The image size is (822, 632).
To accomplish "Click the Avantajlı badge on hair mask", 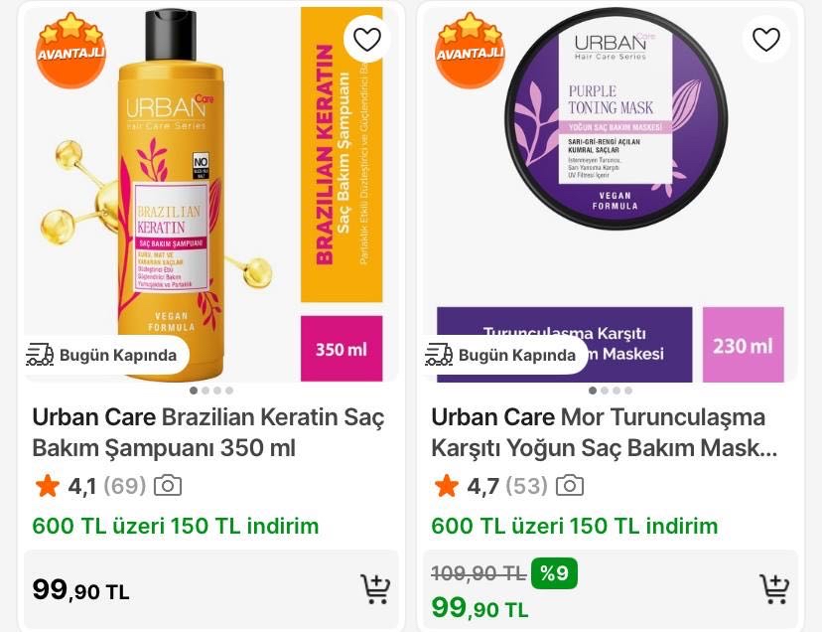I will (x=471, y=51).
